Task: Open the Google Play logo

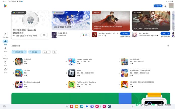Action: pos(5,6)
